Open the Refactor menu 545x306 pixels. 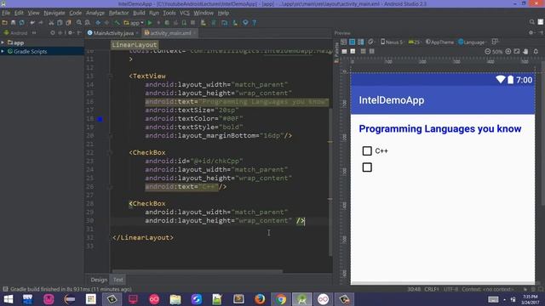(118, 13)
